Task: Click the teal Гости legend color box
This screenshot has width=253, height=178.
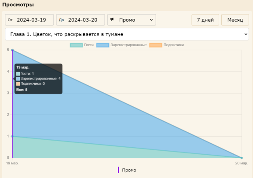Action: (76, 45)
